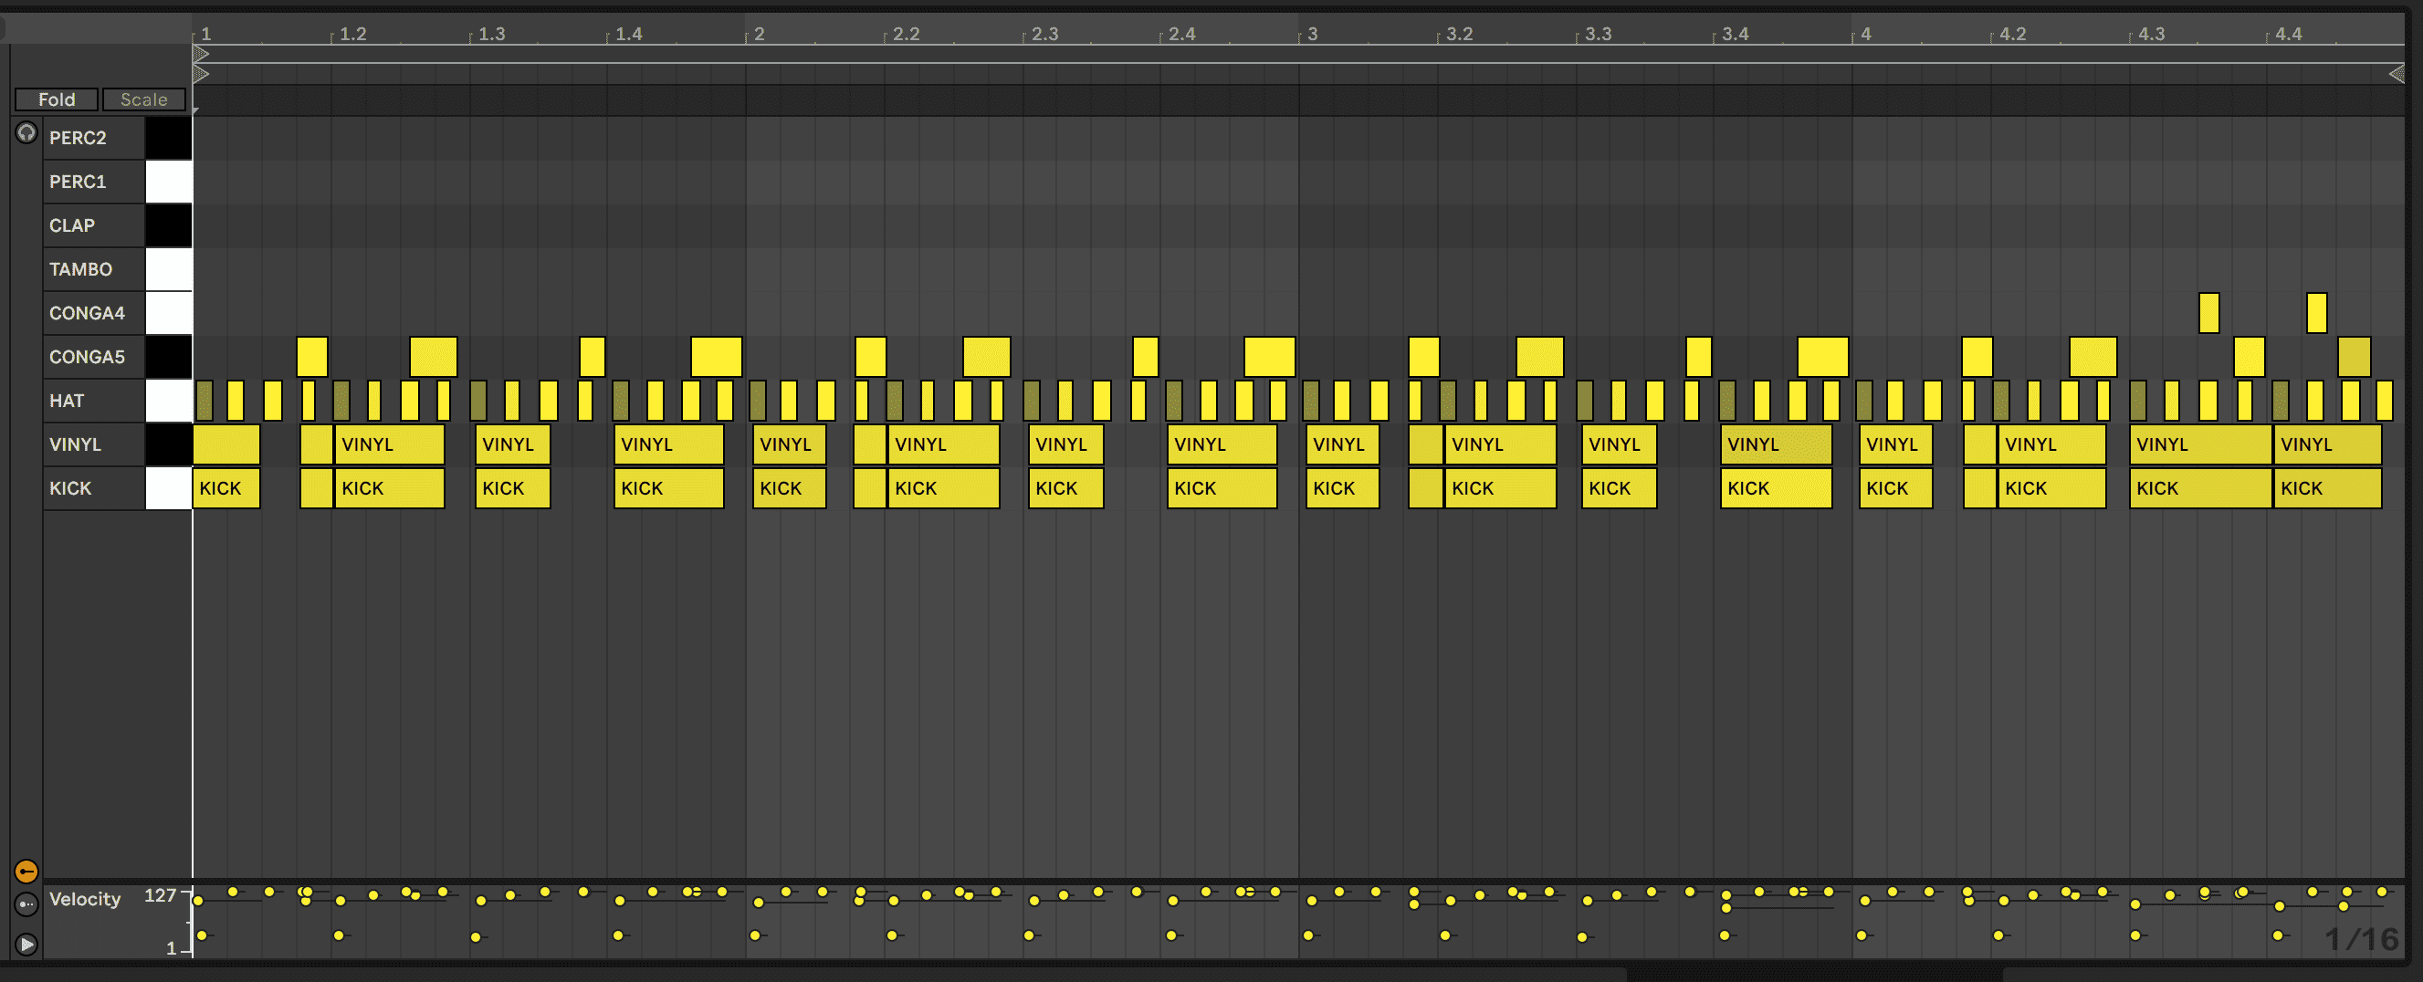This screenshot has height=982, width=2423.
Task: Click the black piano key beside CLAP
Action: pos(168,225)
